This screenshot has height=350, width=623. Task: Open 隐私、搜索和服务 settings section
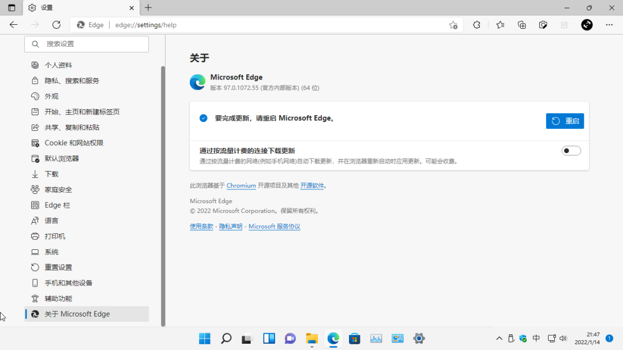(87, 81)
